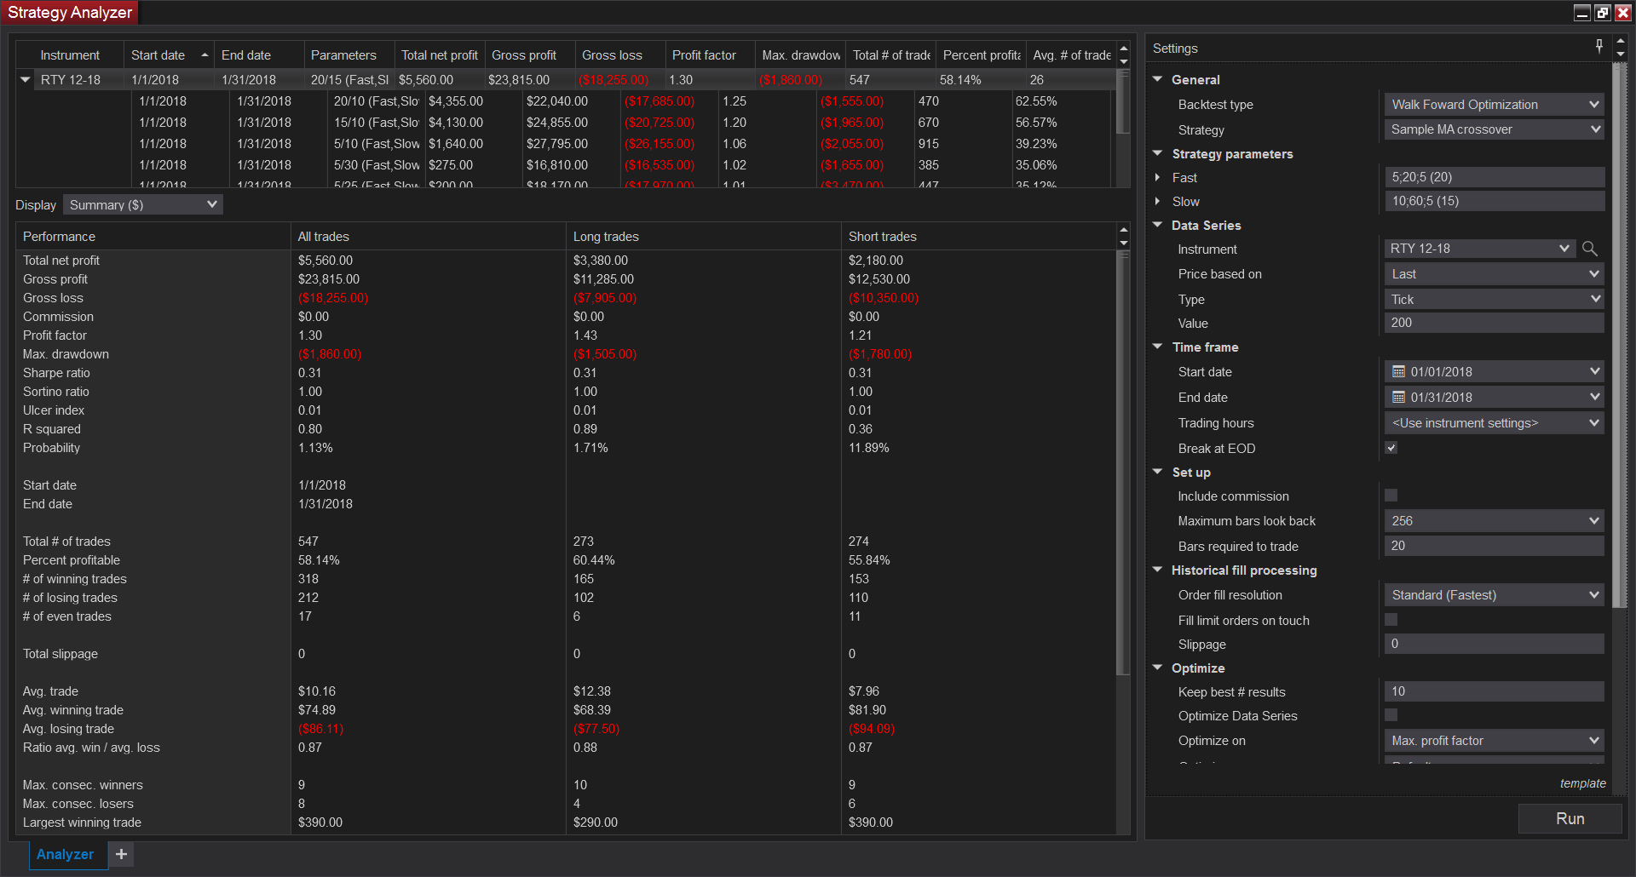Image resolution: width=1636 pixels, height=877 pixels.
Task: Open the Price based on dropdown
Action: pos(1494,274)
